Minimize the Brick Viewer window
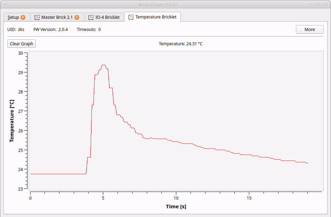The height and width of the screenshot is (217, 331). click(310, 5)
